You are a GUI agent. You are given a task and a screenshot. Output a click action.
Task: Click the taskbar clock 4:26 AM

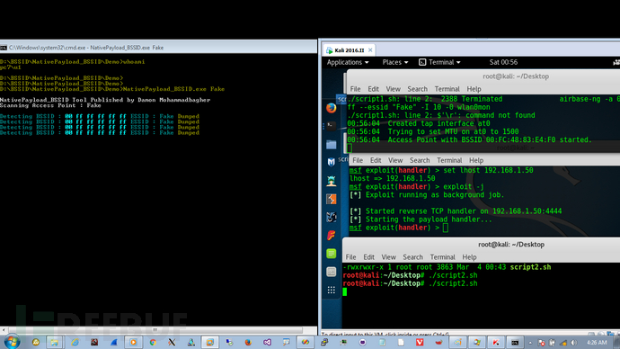[x=597, y=343]
